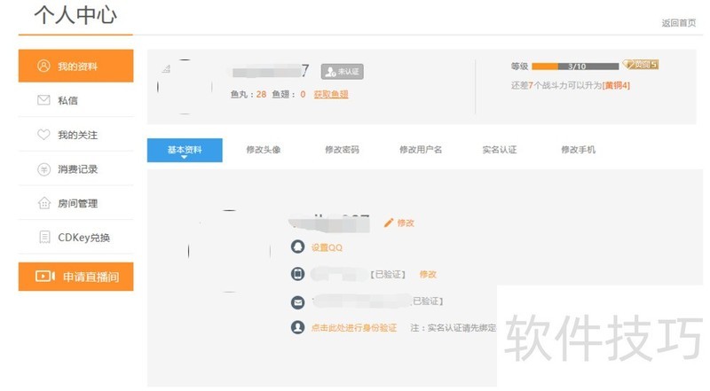Click the 黄铜5 rank badge
The height and width of the screenshot is (391, 710).
[x=640, y=64]
